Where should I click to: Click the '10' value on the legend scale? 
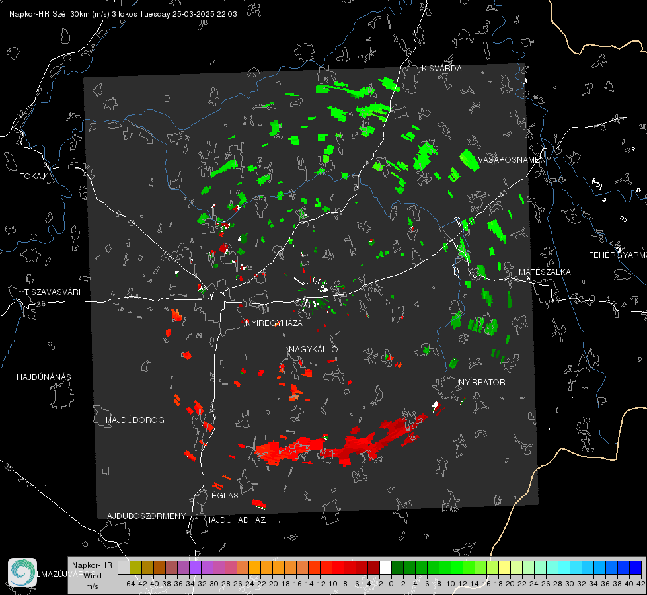click(x=451, y=584)
